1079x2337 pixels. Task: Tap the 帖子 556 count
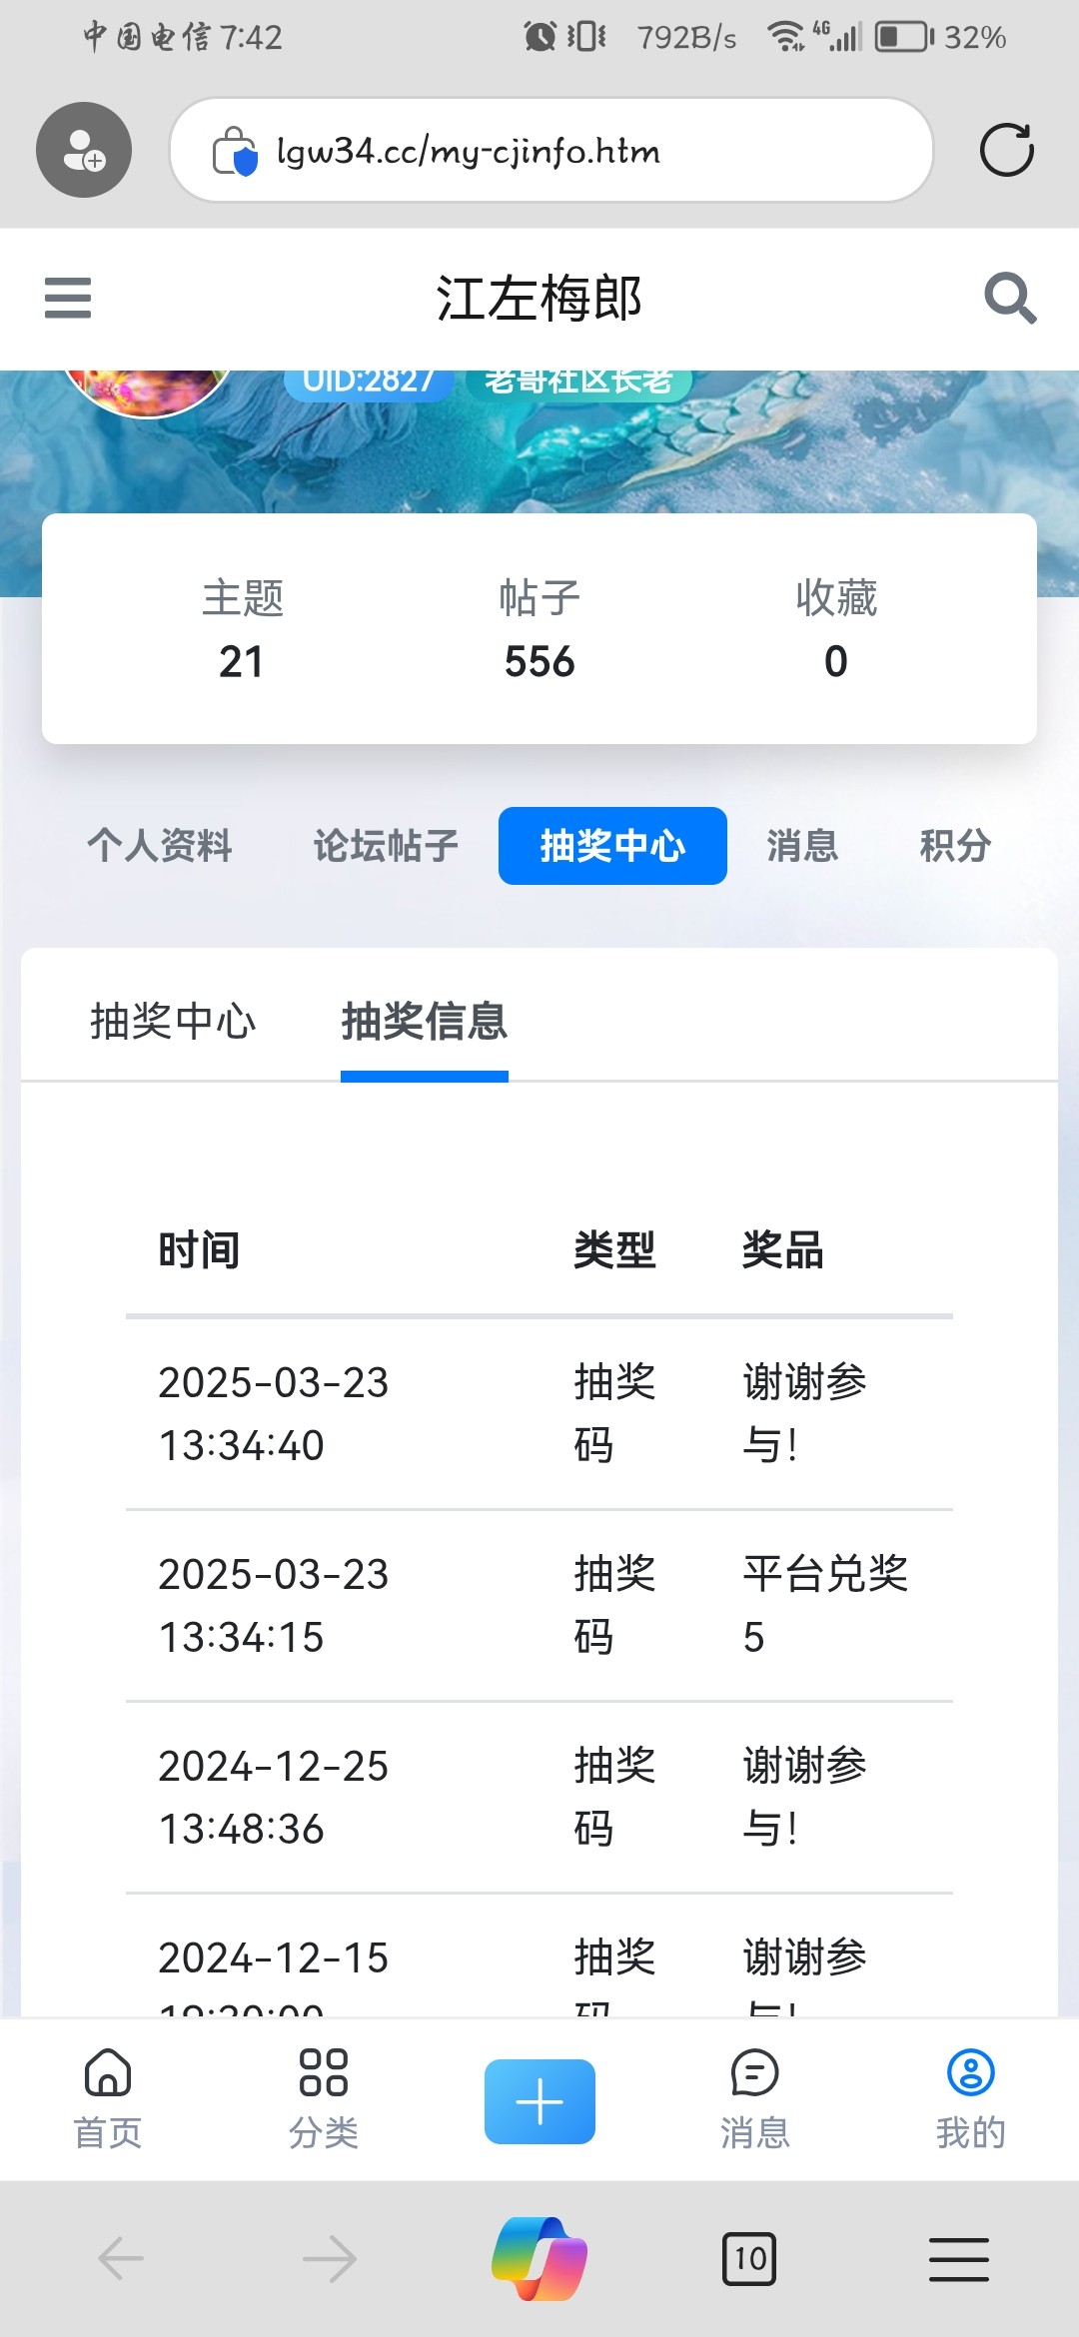point(539,629)
